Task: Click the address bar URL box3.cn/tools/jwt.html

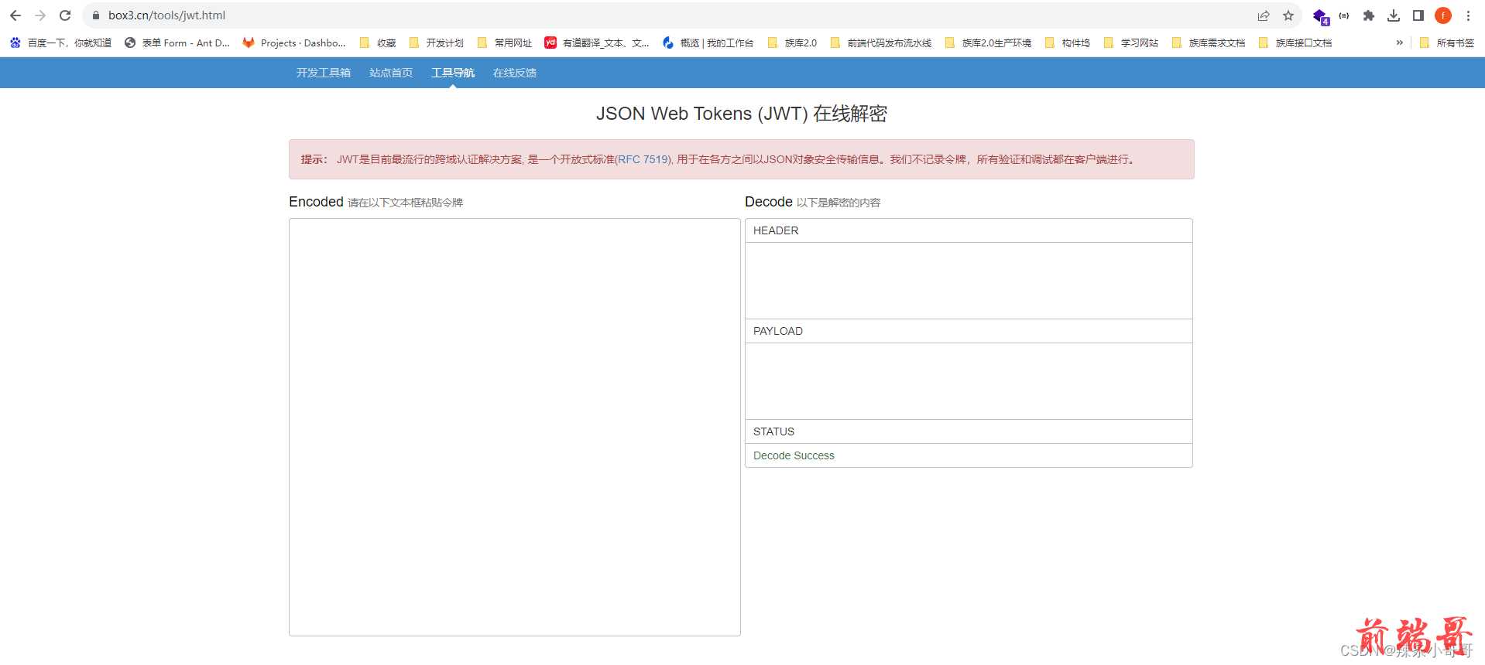Action: (167, 15)
